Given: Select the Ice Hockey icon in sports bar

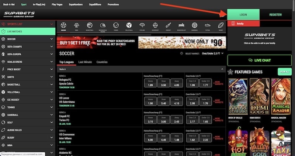Looking at the screenshot, I should point(155,25).
